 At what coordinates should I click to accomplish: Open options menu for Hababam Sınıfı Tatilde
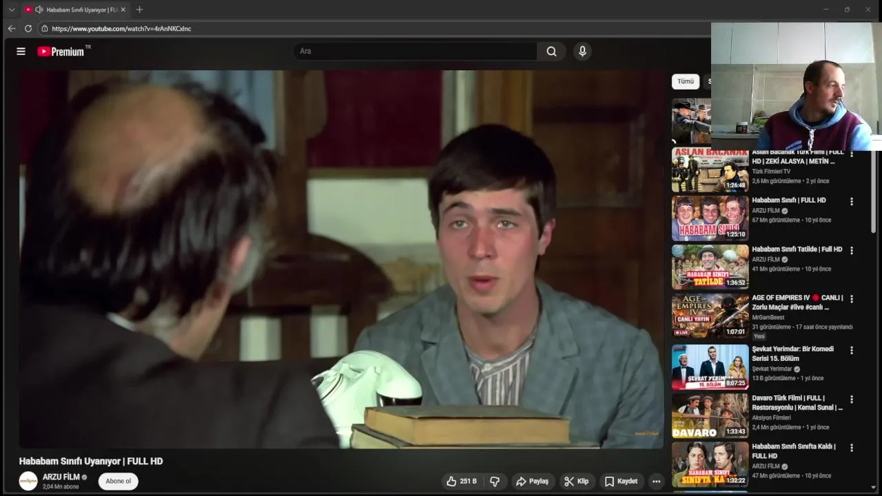pos(852,251)
